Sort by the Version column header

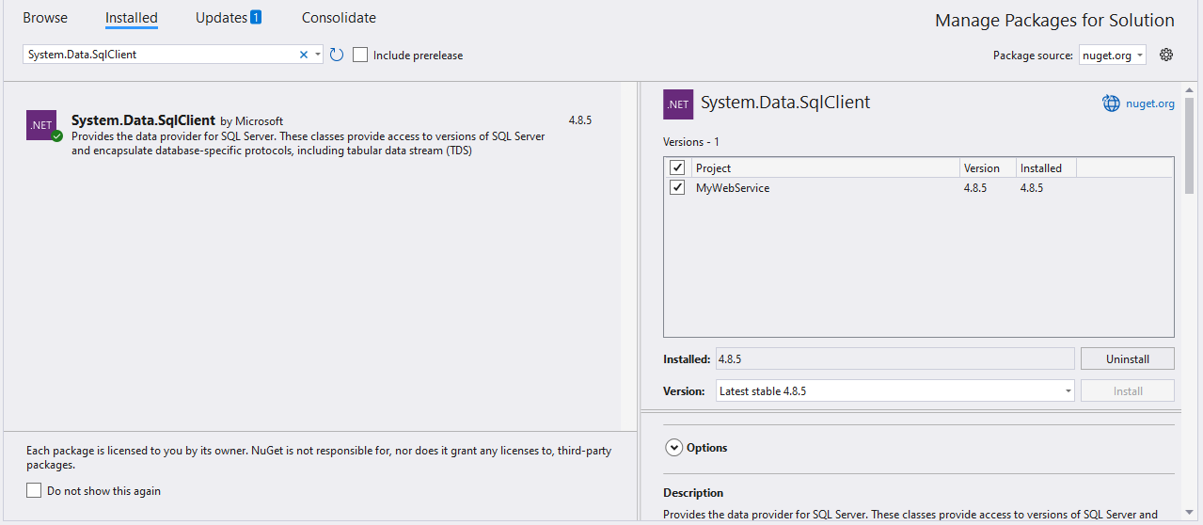(989, 168)
